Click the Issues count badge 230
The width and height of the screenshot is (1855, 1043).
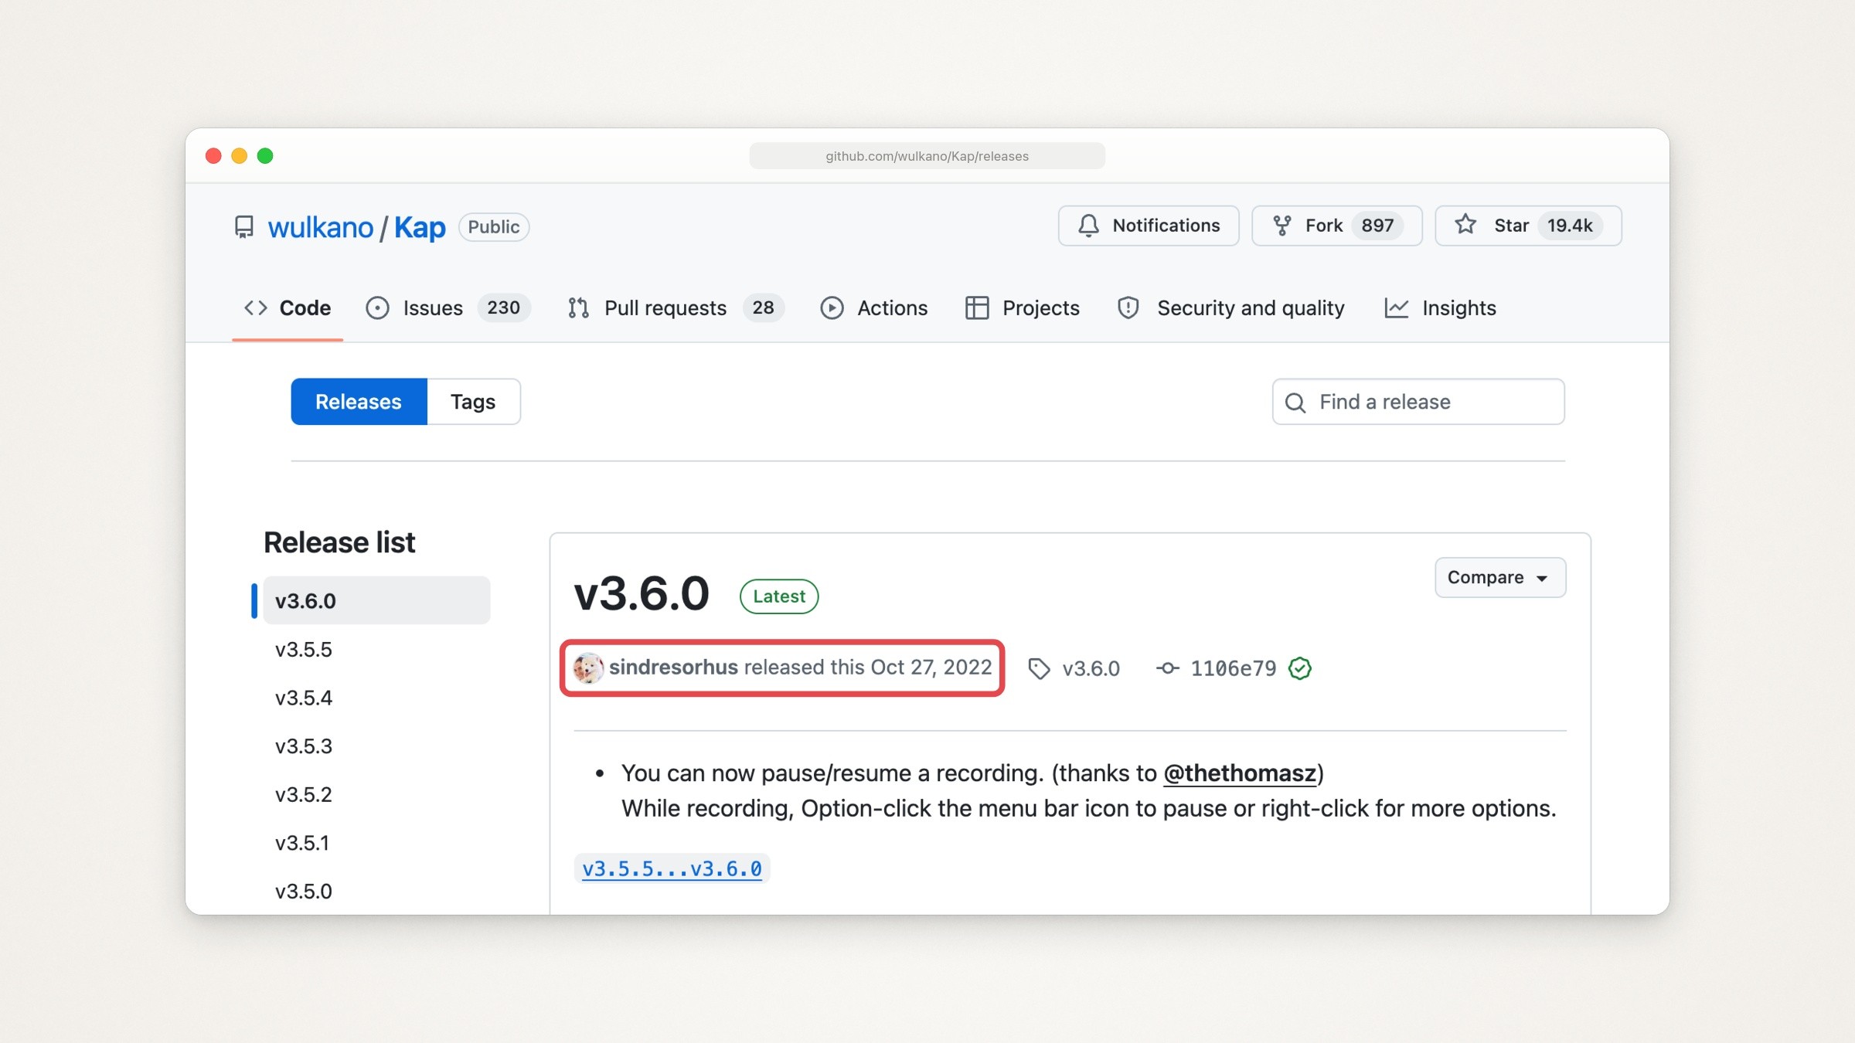pos(503,308)
